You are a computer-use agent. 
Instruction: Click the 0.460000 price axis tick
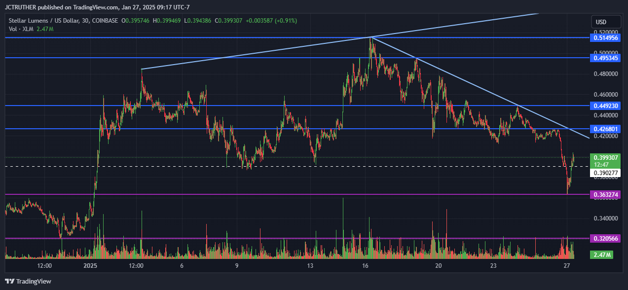point(605,94)
